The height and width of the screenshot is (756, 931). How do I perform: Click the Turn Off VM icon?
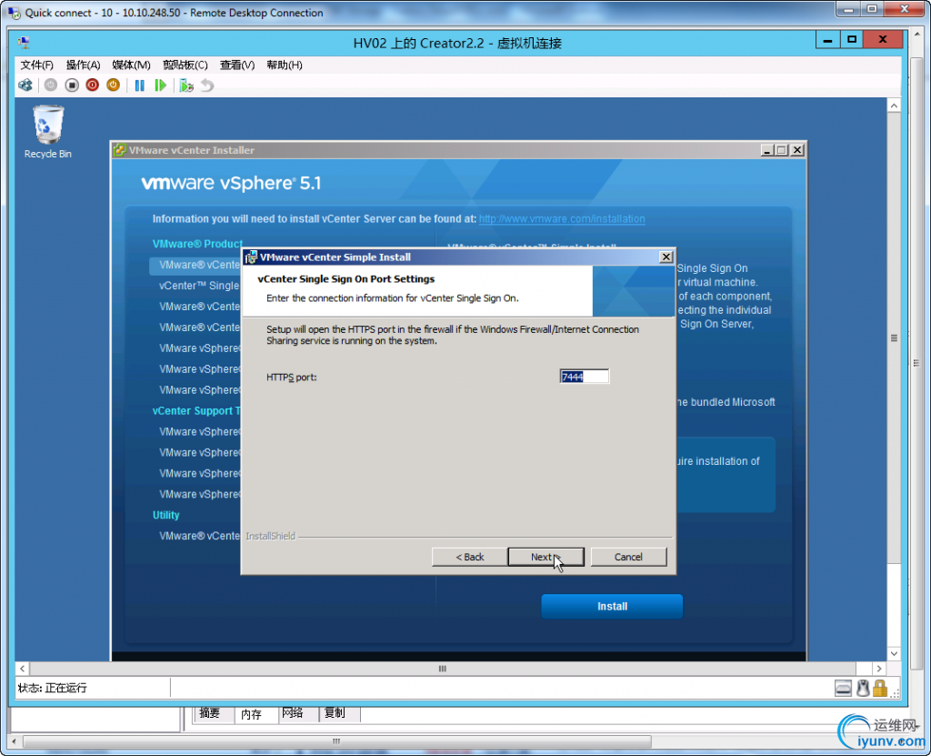tap(72, 85)
